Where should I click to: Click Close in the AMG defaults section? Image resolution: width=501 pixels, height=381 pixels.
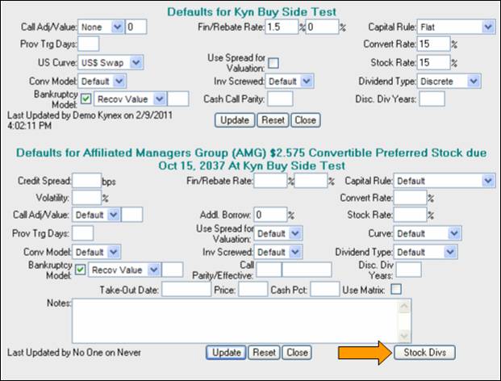click(297, 352)
